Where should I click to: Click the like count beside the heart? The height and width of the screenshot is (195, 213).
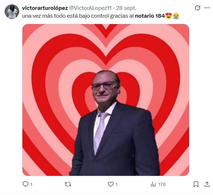tap(116, 184)
